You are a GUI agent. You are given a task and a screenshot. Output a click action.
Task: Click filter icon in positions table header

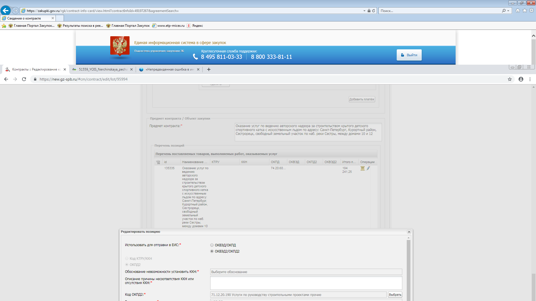(158, 162)
